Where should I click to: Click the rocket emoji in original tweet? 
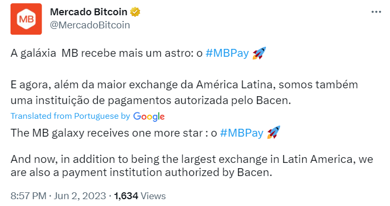coord(259,53)
